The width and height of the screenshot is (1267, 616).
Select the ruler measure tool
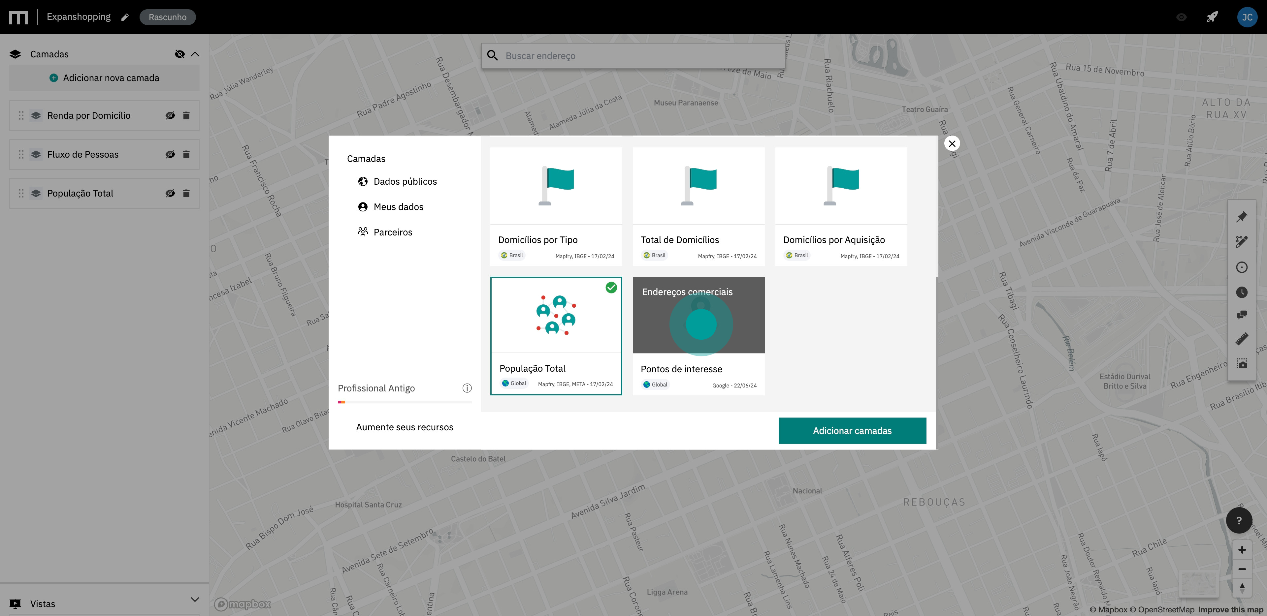(x=1242, y=339)
